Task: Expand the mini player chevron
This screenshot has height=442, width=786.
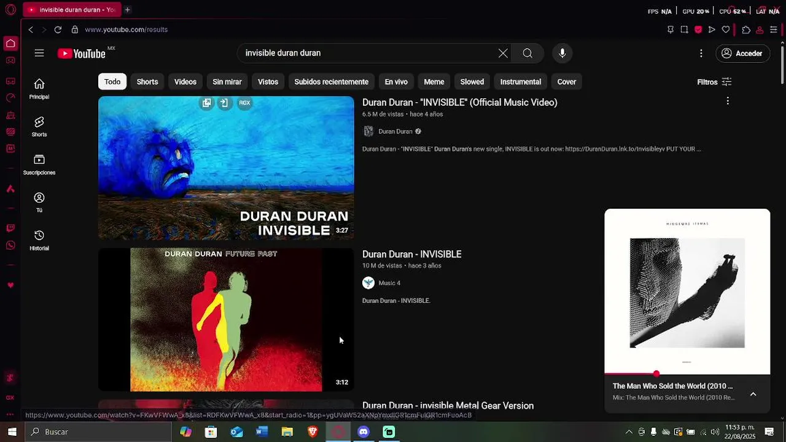Action: pos(753,394)
